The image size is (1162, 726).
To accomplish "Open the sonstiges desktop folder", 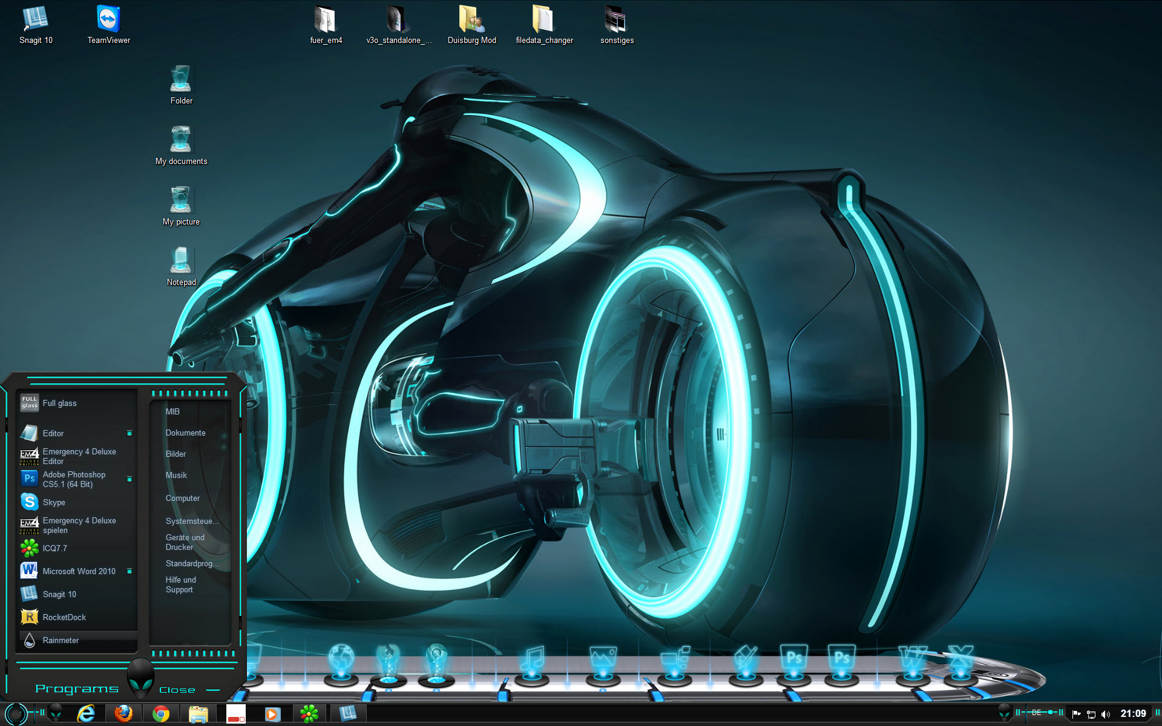I will [617, 25].
